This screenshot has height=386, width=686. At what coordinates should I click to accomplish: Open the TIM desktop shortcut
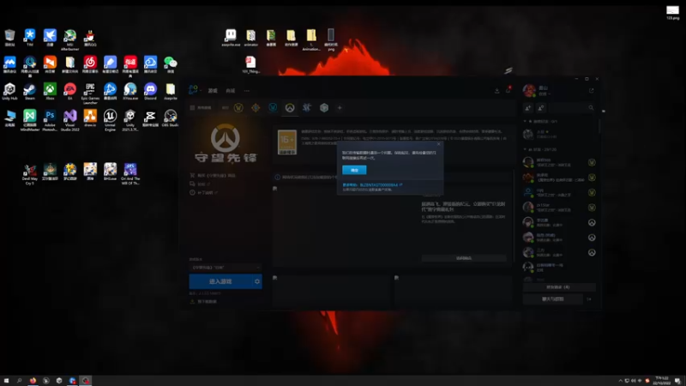(x=30, y=37)
